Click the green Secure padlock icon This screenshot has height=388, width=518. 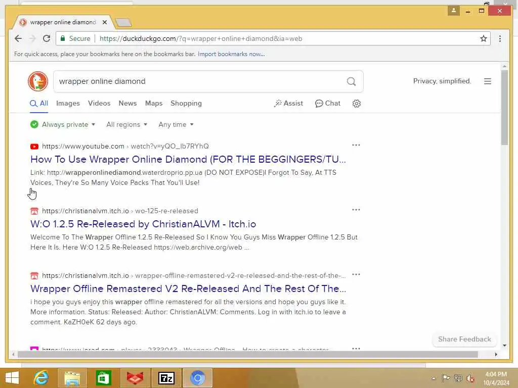(x=62, y=38)
